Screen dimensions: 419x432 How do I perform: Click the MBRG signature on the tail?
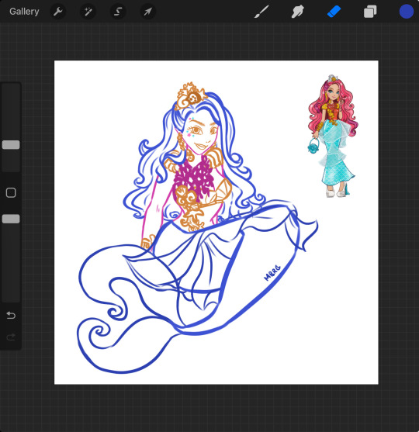click(x=272, y=273)
